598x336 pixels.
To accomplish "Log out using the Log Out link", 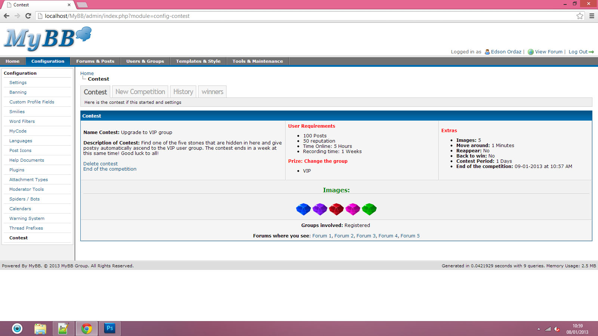I will pos(578,52).
